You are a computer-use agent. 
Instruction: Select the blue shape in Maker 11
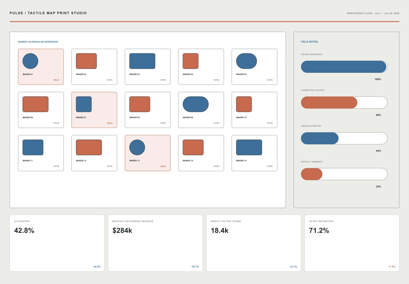(x=33, y=147)
